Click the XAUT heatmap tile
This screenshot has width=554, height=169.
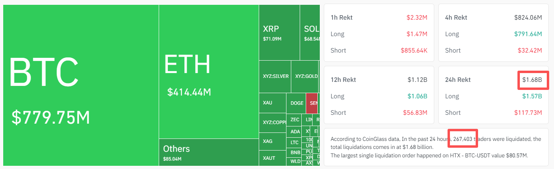tap(272, 158)
